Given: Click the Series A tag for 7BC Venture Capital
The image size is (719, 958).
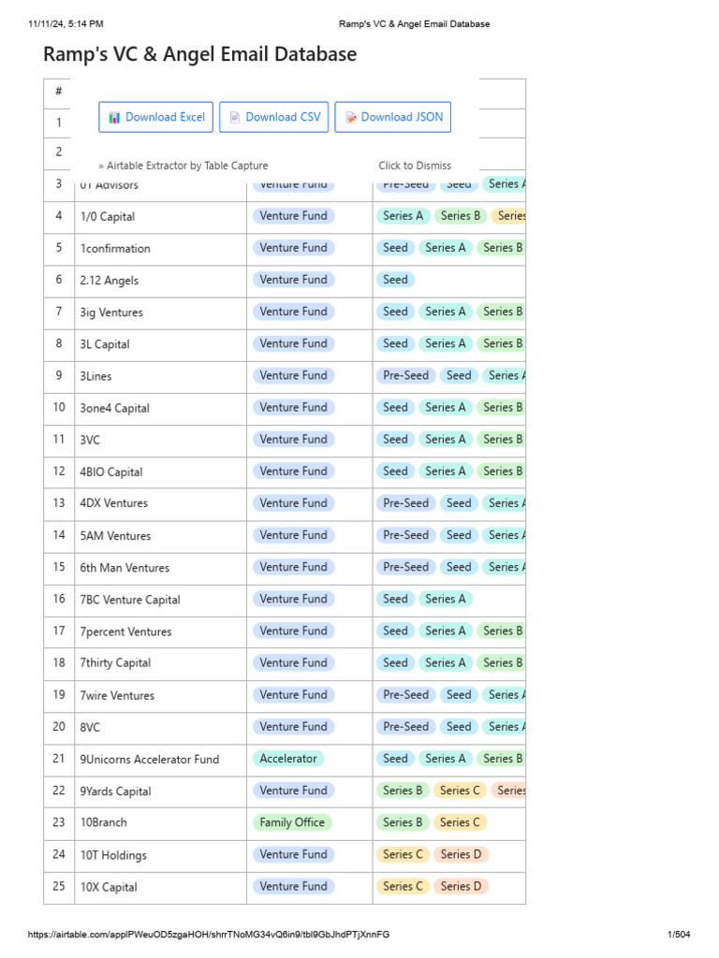Looking at the screenshot, I should pyautogui.click(x=445, y=599).
